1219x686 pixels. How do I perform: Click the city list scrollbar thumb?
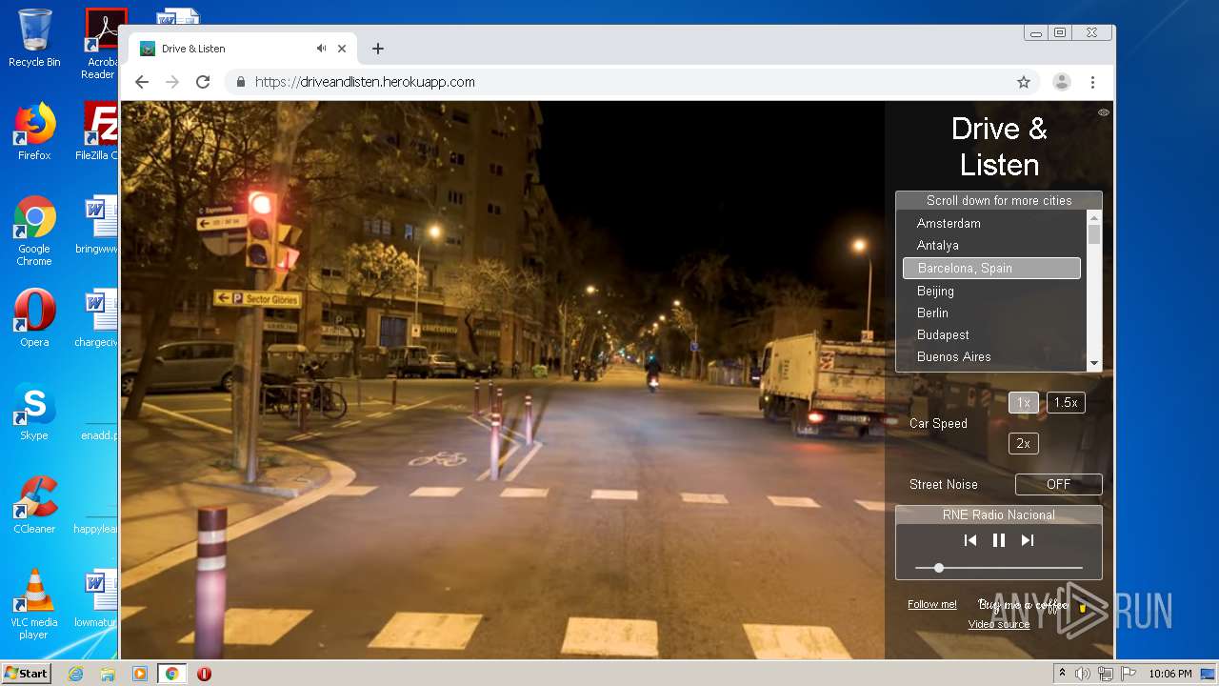tap(1094, 234)
